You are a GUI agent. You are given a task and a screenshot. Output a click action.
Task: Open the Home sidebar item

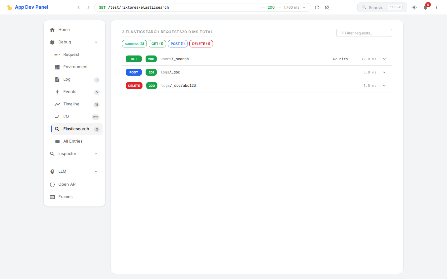64,30
